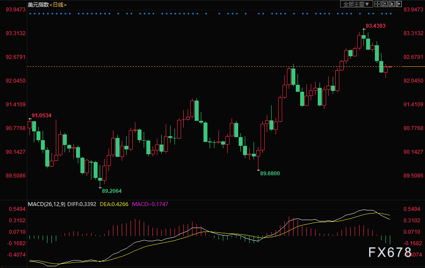
Task: Click the jump-to-start axis icon
Action: 384,4
